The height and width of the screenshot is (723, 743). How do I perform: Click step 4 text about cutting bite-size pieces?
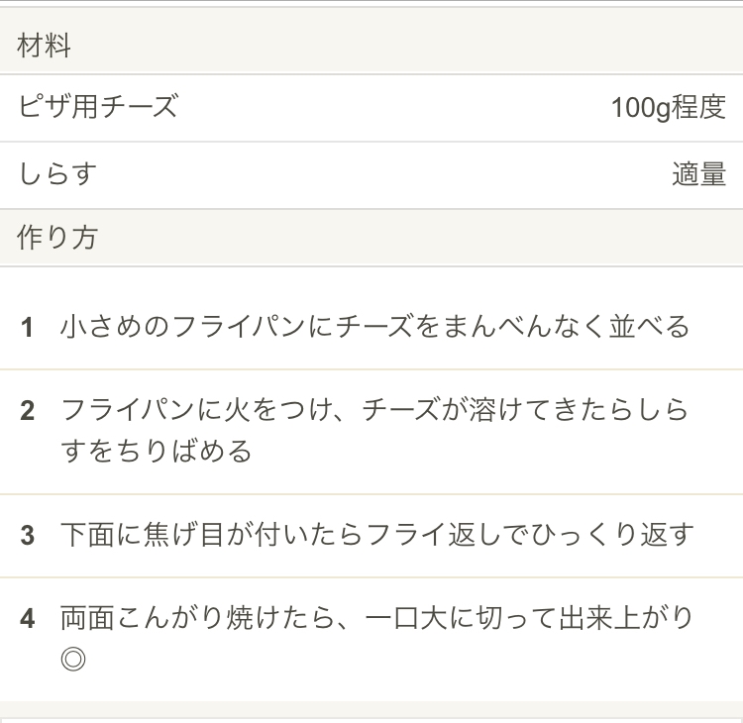pos(377,618)
